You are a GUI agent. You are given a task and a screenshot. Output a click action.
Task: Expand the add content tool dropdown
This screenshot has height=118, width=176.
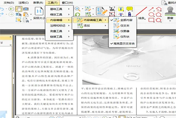[x=93, y=14]
